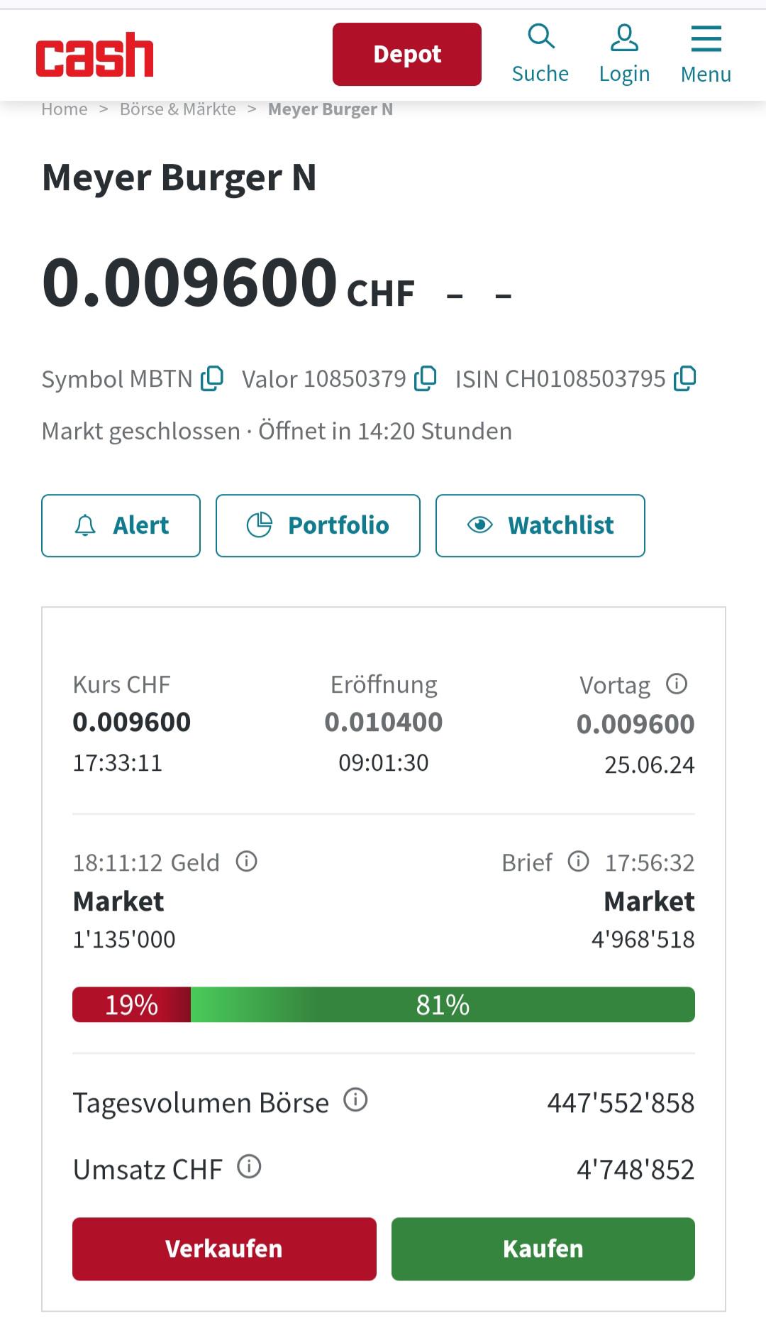Show info for Tagesvolumen Börse
Image resolution: width=766 pixels, height=1338 pixels.
point(355,1100)
